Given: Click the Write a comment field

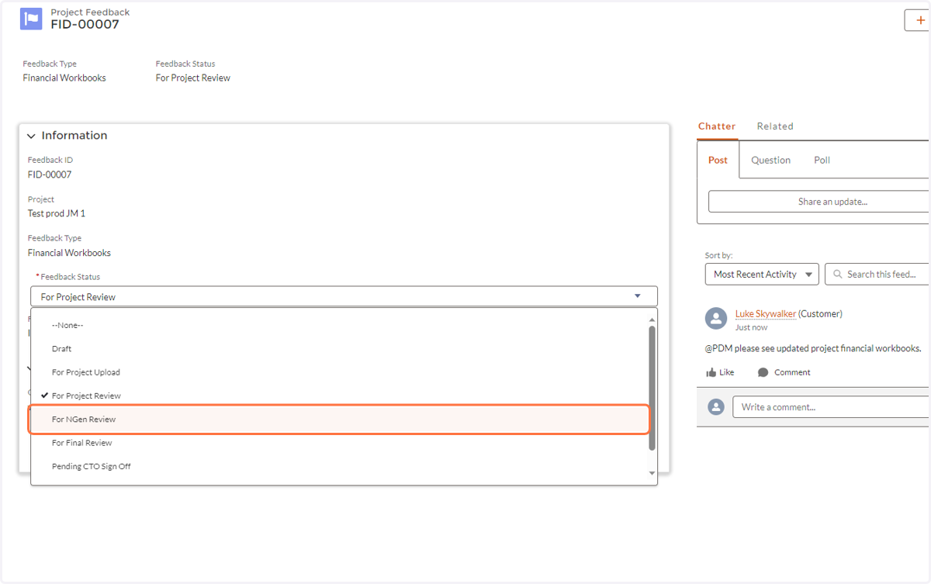Looking at the screenshot, I should click(832, 407).
